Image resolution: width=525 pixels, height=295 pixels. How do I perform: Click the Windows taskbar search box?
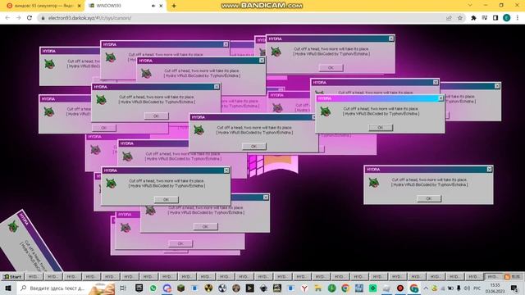click(x=66, y=288)
